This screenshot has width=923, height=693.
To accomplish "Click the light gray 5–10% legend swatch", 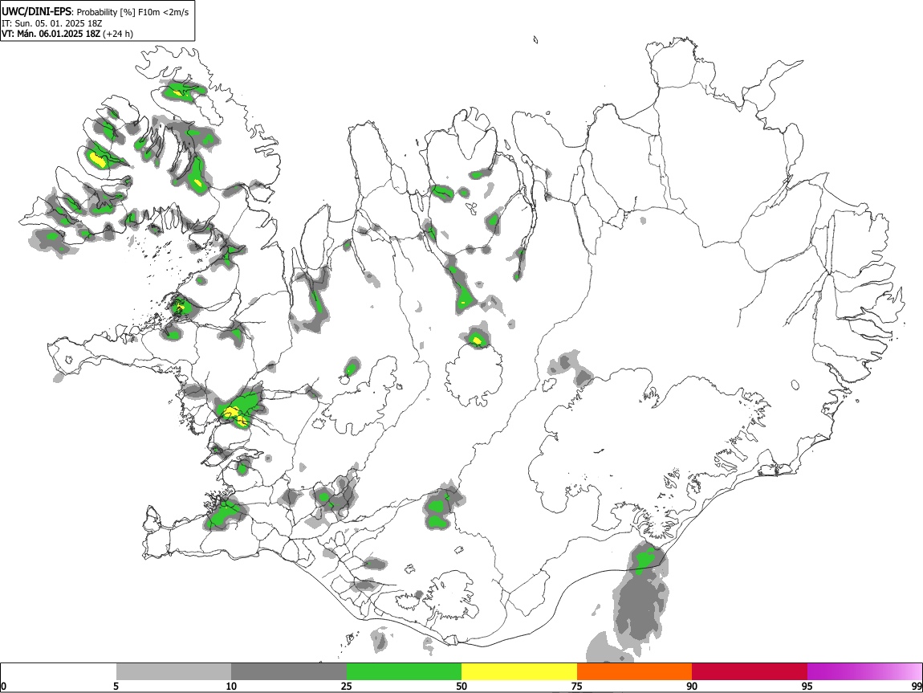I will click(x=173, y=672).
